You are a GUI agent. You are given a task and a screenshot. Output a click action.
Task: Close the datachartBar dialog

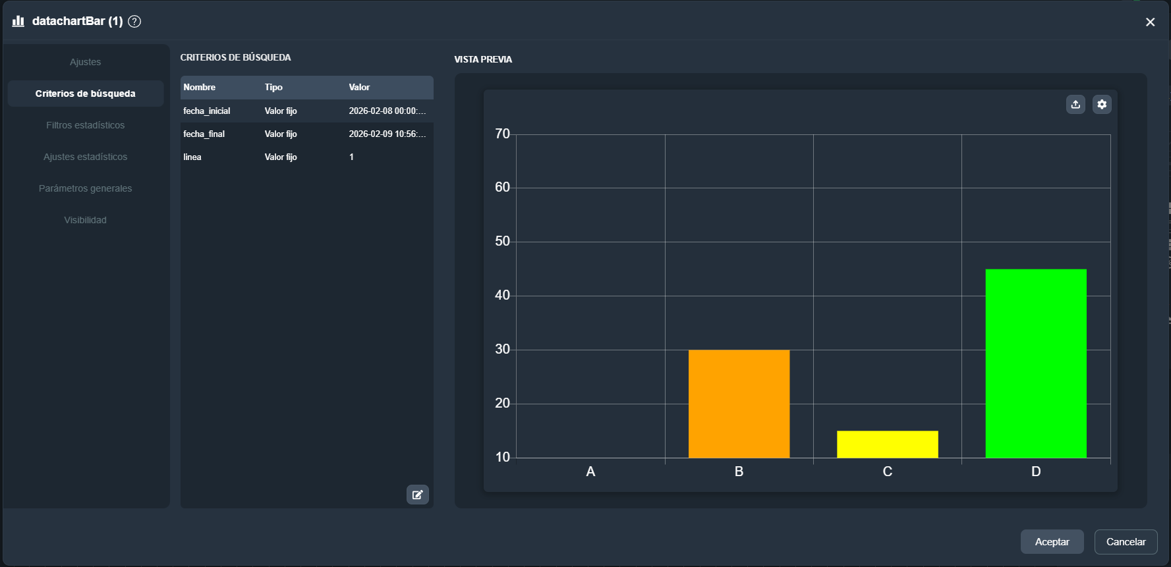click(x=1150, y=22)
